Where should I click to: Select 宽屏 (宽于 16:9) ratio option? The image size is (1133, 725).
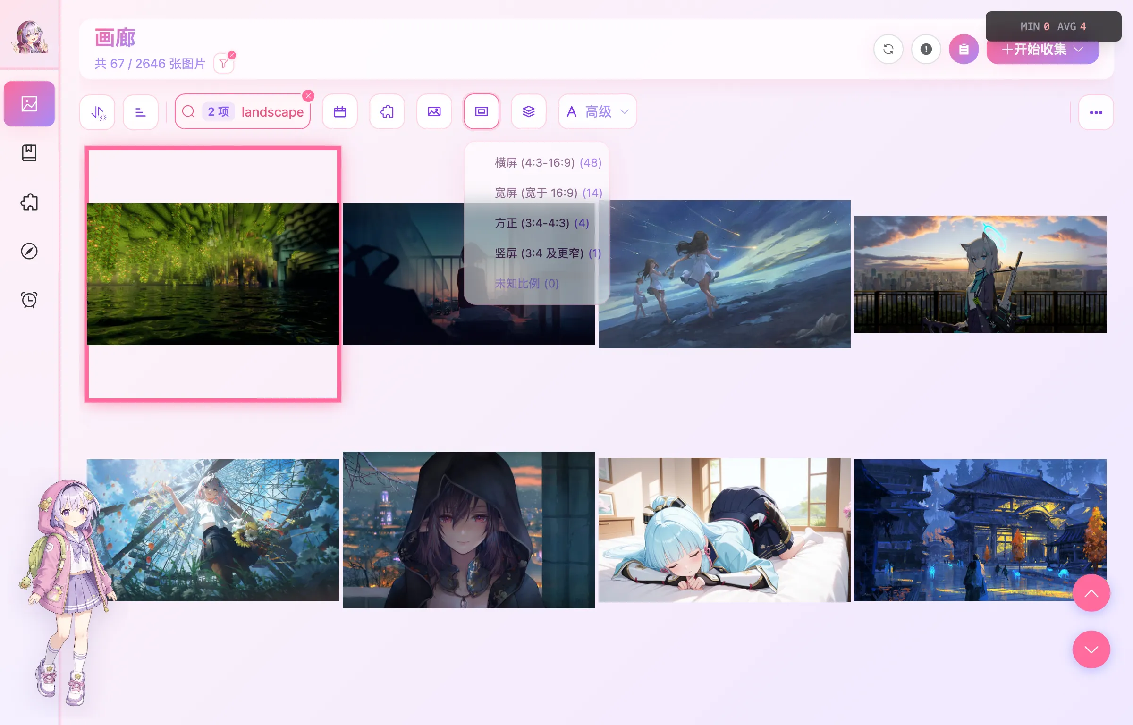click(x=537, y=193)
